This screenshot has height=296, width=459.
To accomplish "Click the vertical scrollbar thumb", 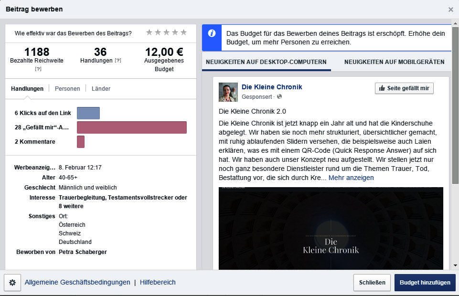I will (x=455, y=106).
